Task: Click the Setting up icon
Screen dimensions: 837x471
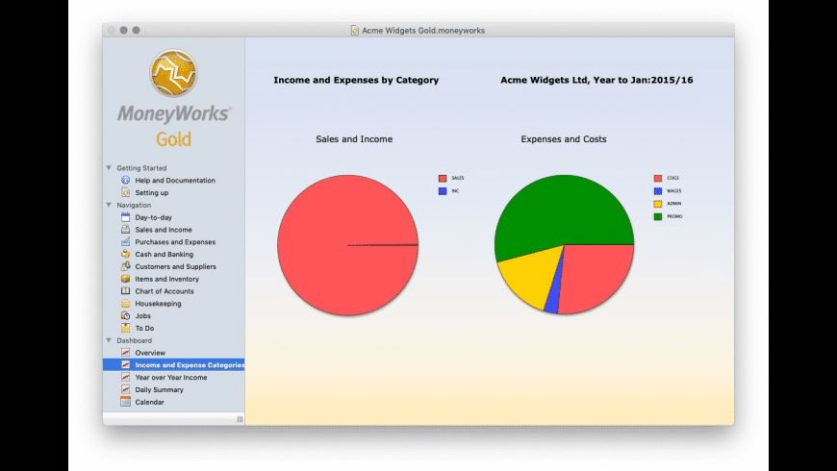Action: pos(125,192)
